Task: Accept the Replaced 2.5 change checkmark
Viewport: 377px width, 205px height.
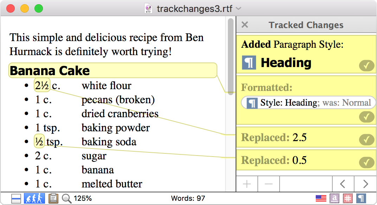Action: point(366,139)
